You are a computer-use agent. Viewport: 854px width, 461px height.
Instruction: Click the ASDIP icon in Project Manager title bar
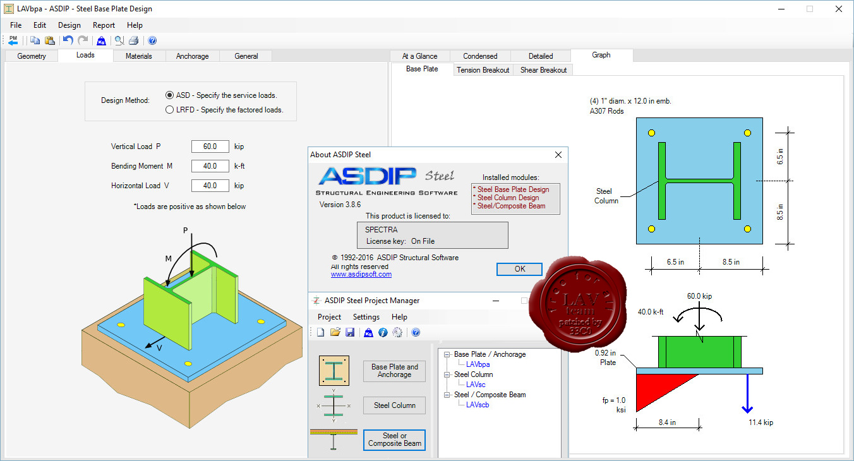point(316,301)
